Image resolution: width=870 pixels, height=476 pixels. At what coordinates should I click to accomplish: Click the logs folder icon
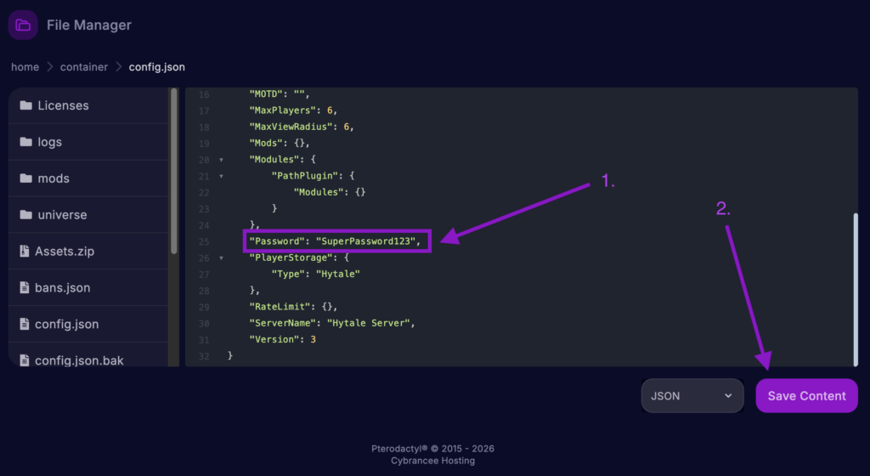25,142
